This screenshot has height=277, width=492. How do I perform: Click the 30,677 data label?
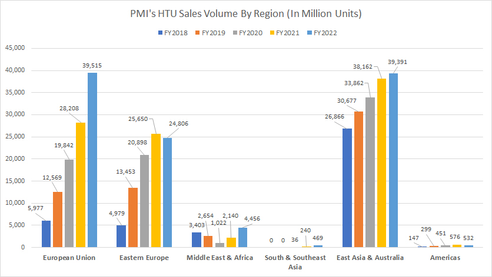click(347, 101)
